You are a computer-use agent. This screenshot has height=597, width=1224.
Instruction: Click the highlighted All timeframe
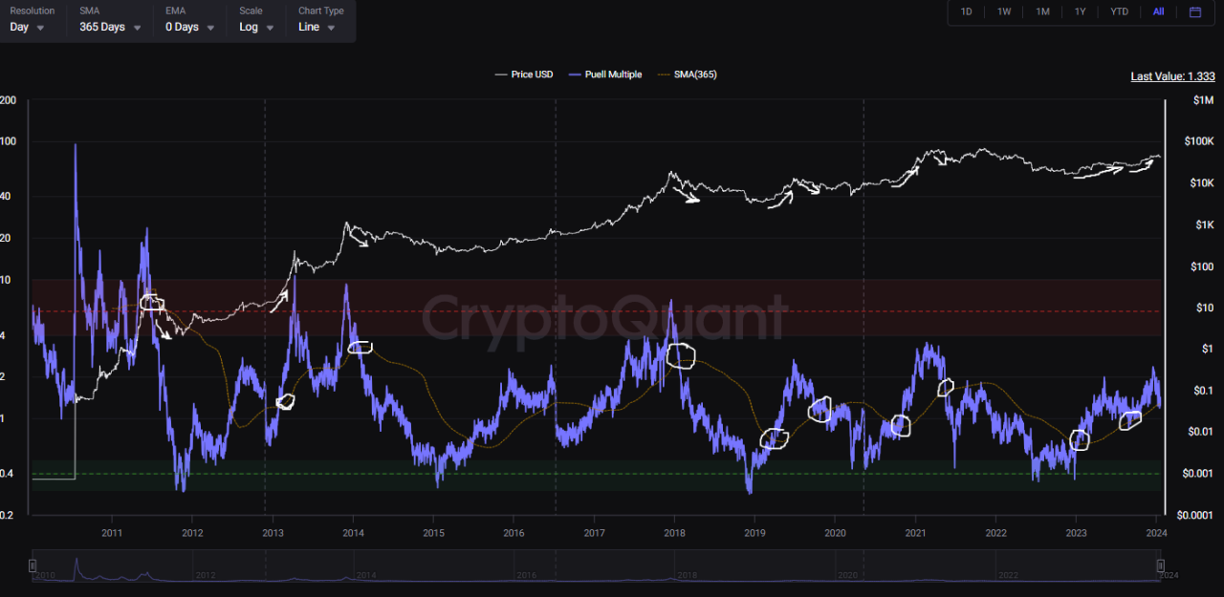tap(1158, 12)
